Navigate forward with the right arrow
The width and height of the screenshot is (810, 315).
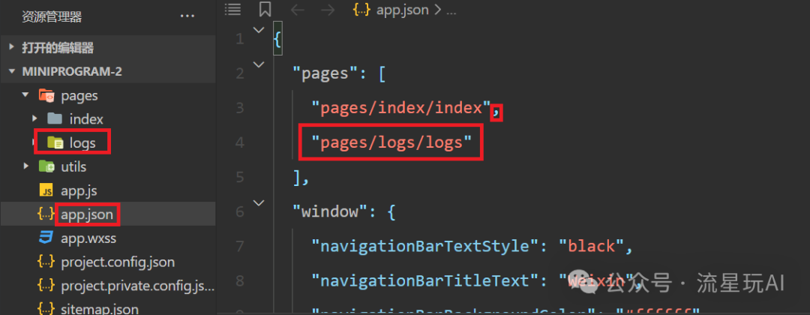328,10
